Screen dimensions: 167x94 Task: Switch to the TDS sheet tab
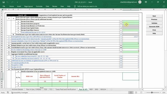[x=45, y=89]
